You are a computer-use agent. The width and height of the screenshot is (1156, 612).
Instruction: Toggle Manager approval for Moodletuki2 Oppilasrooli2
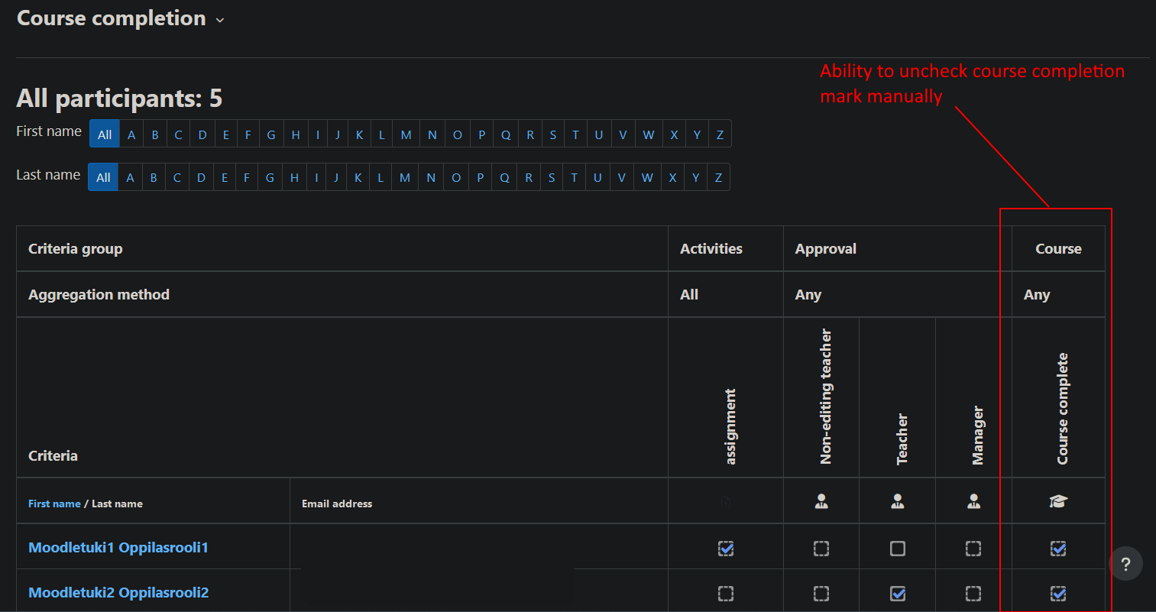tap(973, 594)
